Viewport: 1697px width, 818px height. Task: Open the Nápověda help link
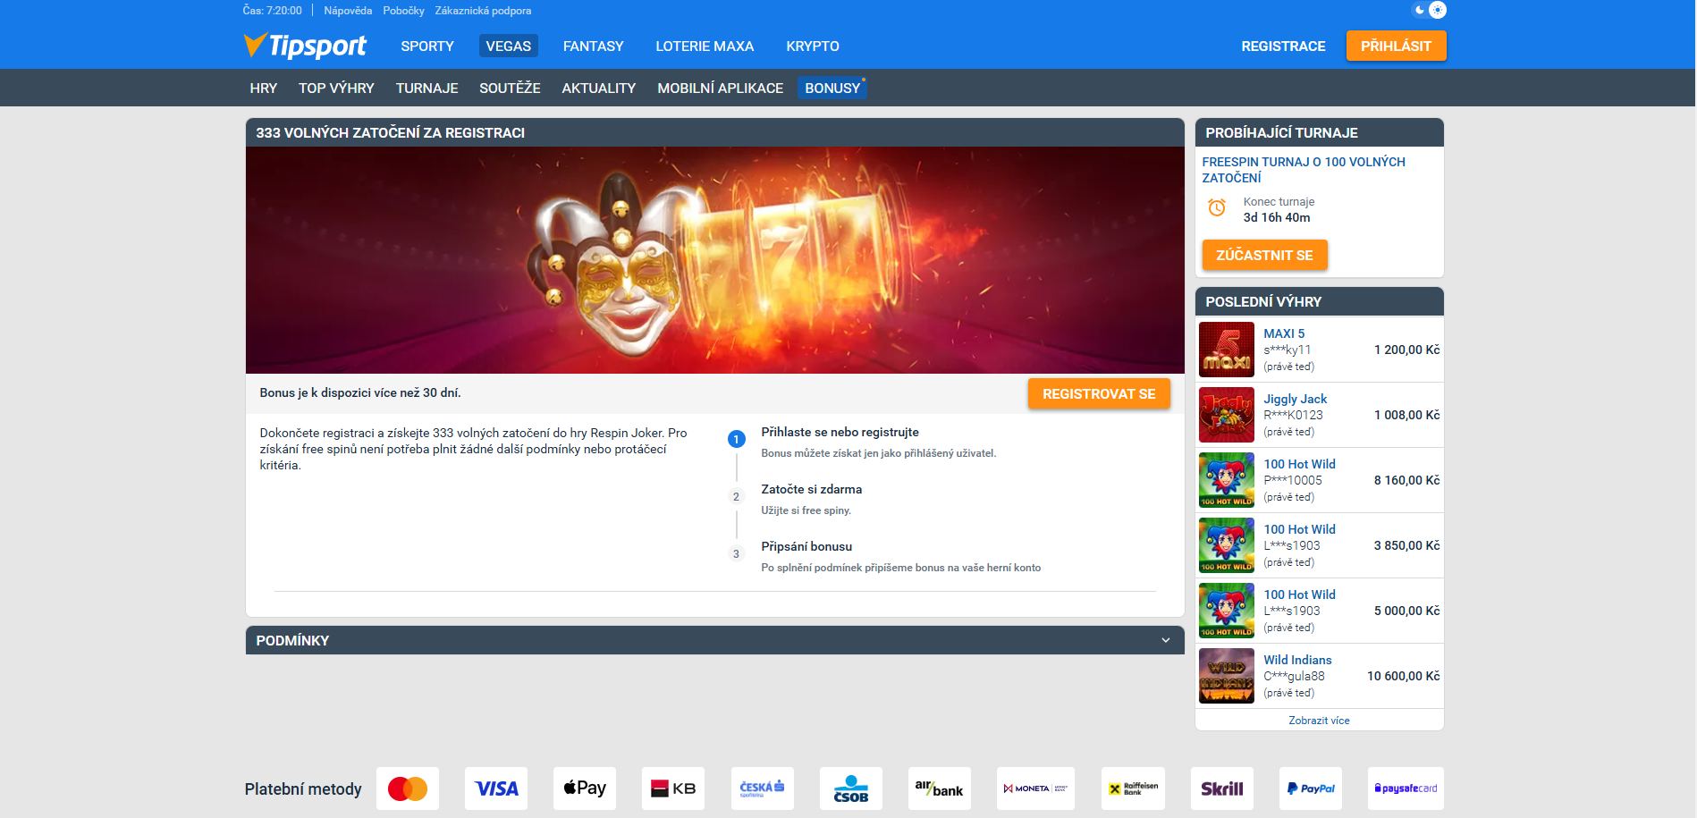coord(348,11)
